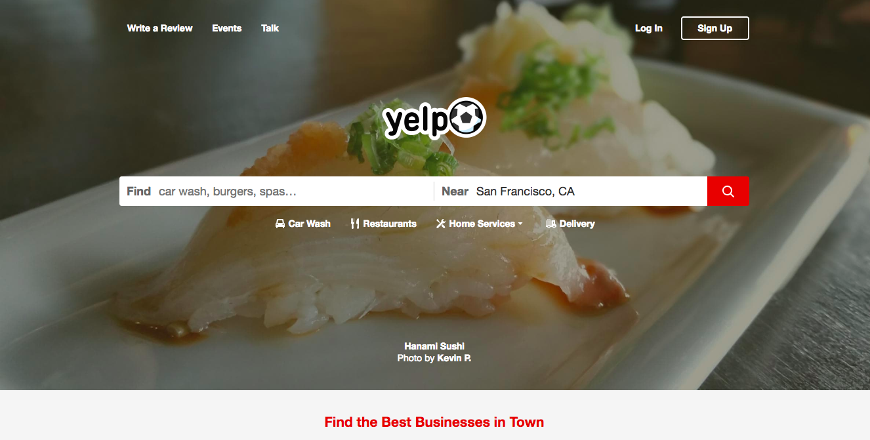
Task: Go to the Events section
Action: (227, 28)
